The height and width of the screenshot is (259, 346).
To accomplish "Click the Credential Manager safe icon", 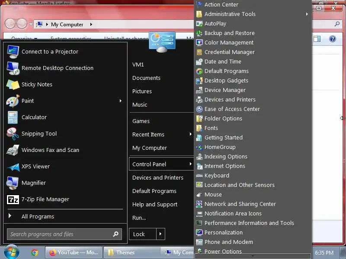I will 199,52.
